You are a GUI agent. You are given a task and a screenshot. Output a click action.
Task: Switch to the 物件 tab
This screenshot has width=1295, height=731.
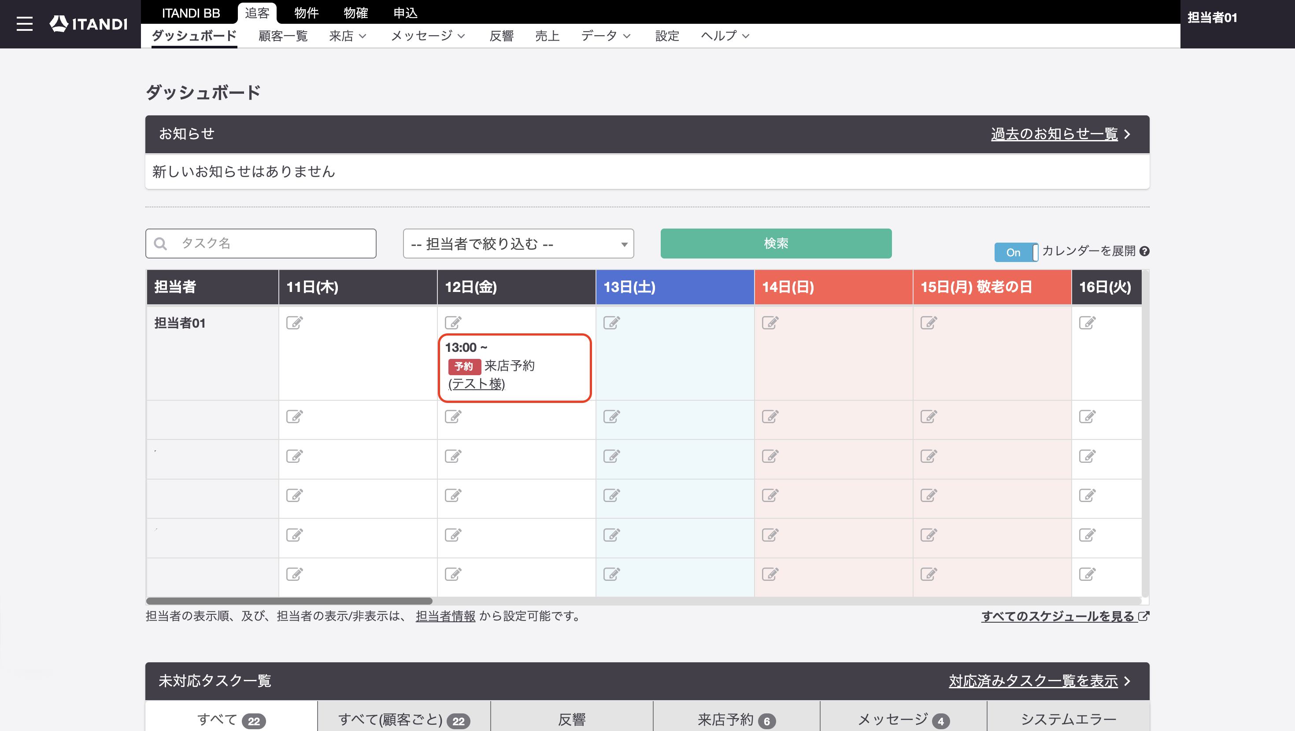(x=307, y=13)
